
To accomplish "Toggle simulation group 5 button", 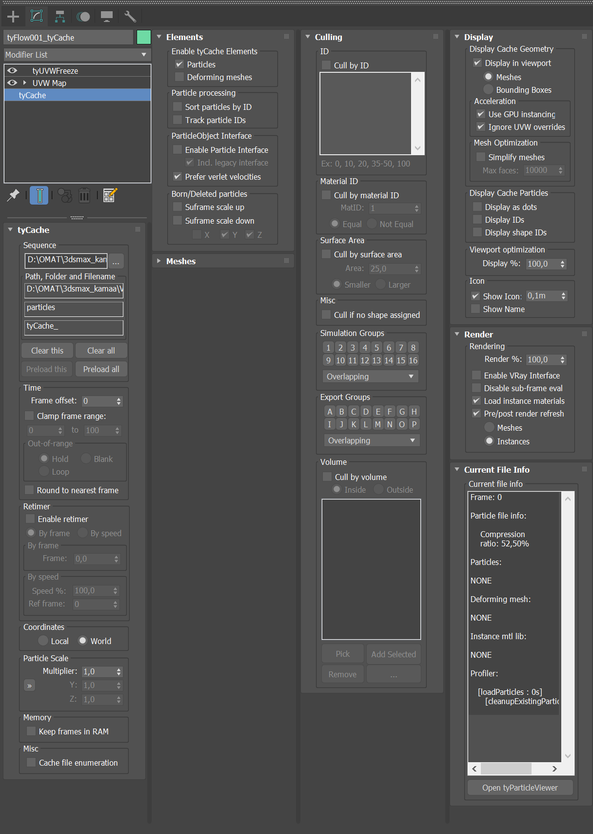I will click(376, 348).
